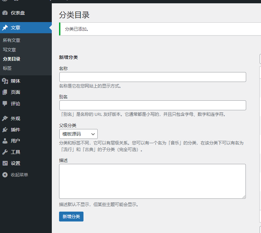The width and height of the screenshot is (261, 233).
Task: Click the Users person icon
Action: pos(5,141)
